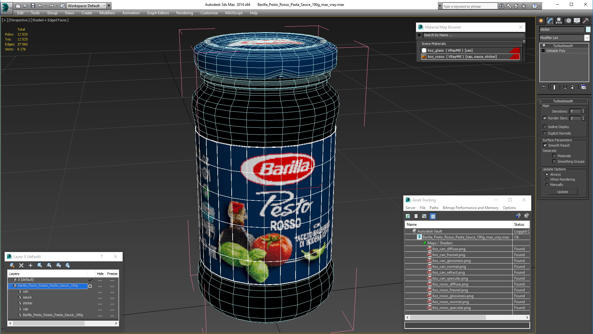Click tree view icon in Asset Tracking toolbar

424,216
